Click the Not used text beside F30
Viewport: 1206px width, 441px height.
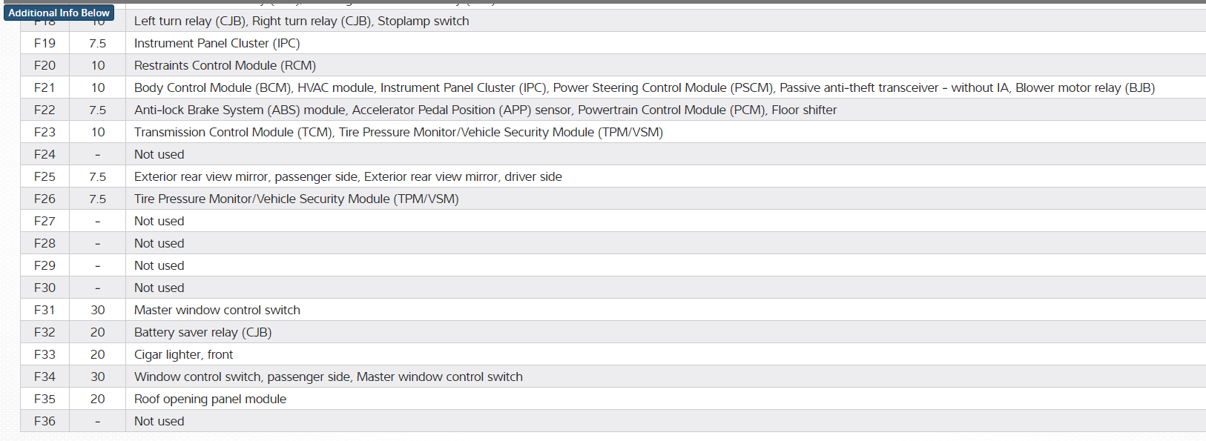pyautogui.click(x=159, y=288)
